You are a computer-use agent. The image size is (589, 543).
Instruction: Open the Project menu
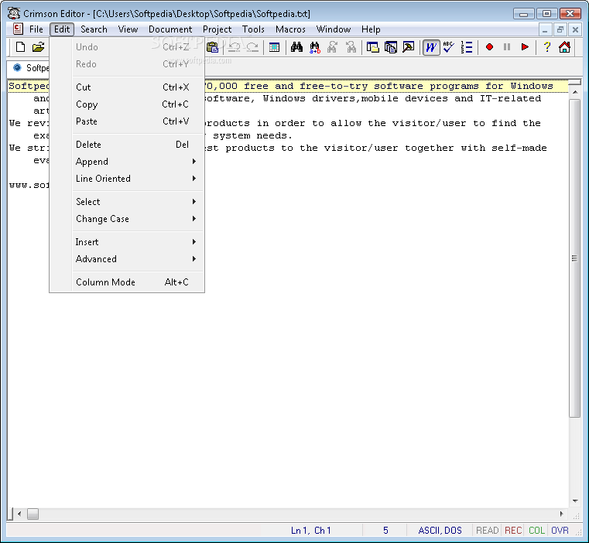217,29
